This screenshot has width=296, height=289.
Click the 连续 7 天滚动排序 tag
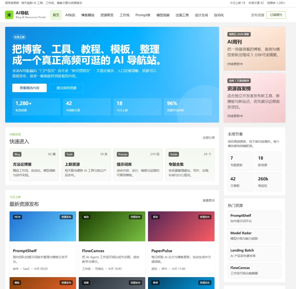[239, 81]
